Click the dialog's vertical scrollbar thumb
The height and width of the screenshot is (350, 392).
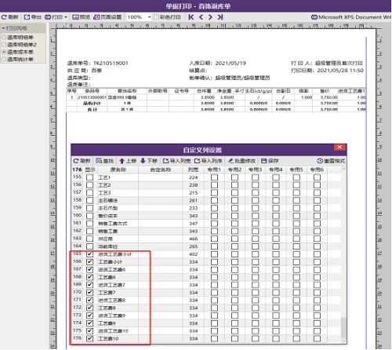pyautogui.click(x=343, y=327)
